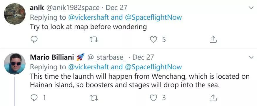
Task: Open Dec 27 timestamp on anik's tweet
Action: (x=116, y=8)
